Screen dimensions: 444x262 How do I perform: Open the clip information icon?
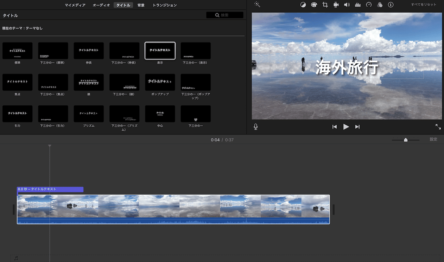pyautogui.click(x=391, y=5)
